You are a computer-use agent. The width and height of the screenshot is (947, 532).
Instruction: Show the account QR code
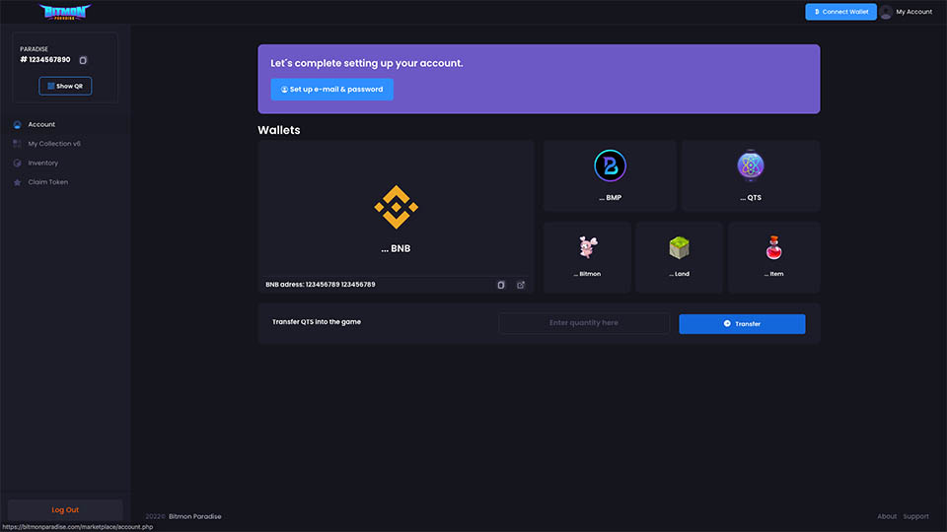65,87
